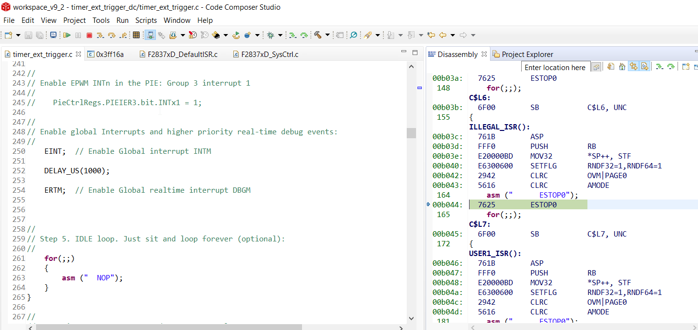Open the hammer Build dropdown arrow
Screen dimensions: 698x330
click(x=327, y=35)
